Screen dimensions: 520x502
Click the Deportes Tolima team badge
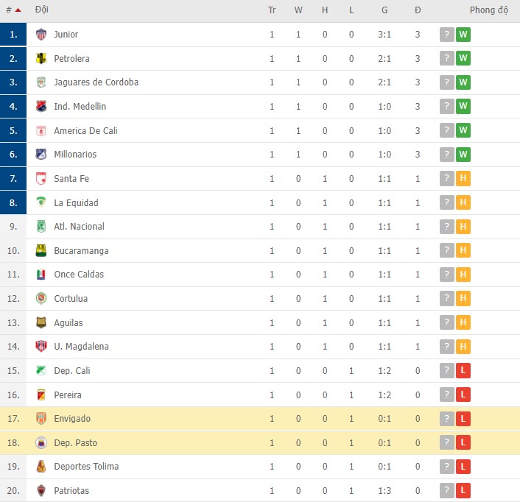tap(41, 467)
